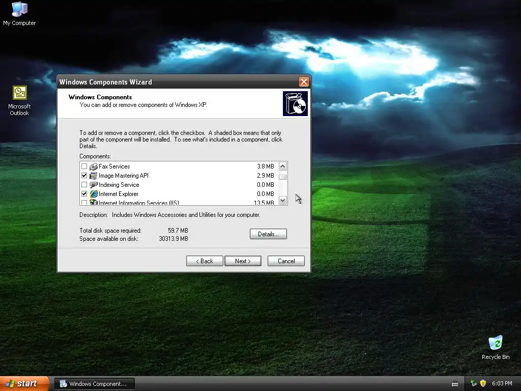Click the Windows Component... taskbar button

coord(95,384)
